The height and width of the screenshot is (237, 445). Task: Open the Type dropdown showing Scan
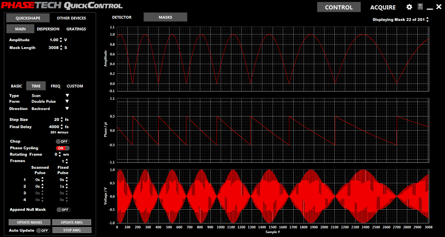pos(67,95)
